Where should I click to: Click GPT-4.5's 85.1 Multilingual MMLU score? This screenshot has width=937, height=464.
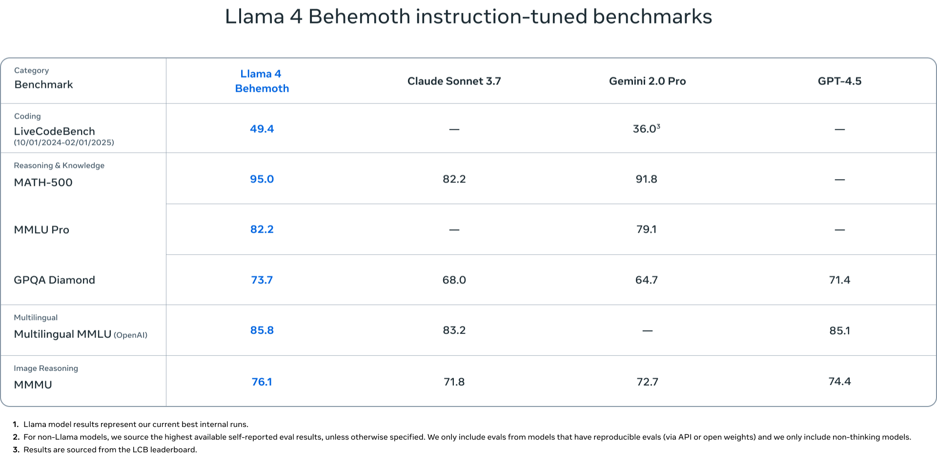839,331
